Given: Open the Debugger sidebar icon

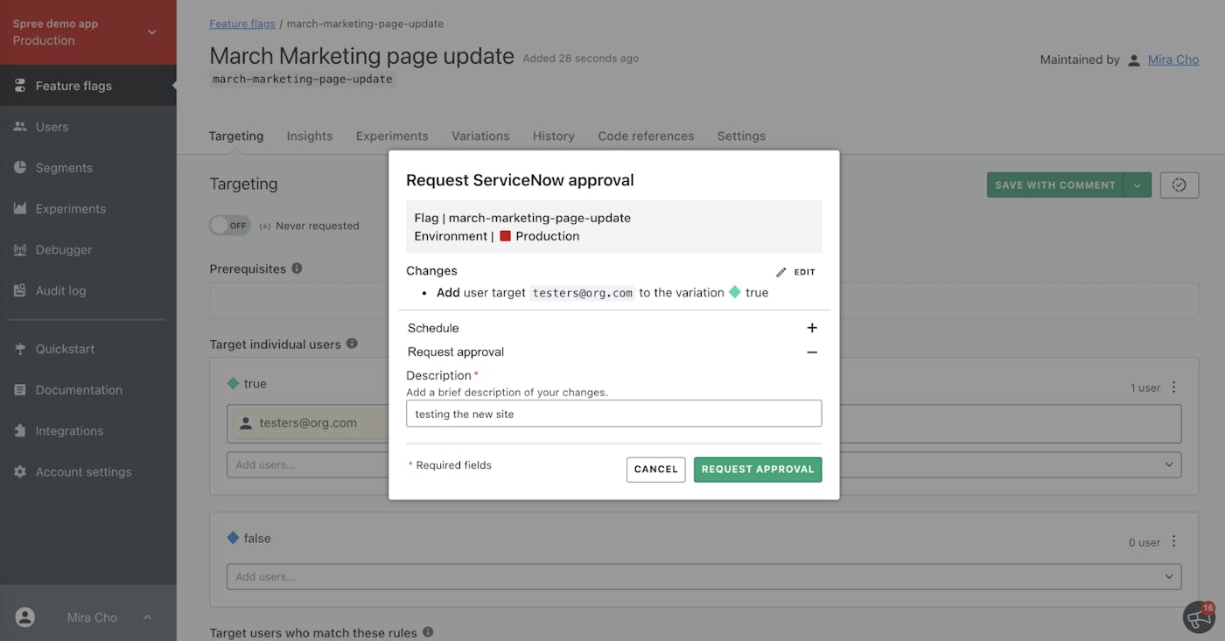Looking at the screenshot, I should coord(20,250).
